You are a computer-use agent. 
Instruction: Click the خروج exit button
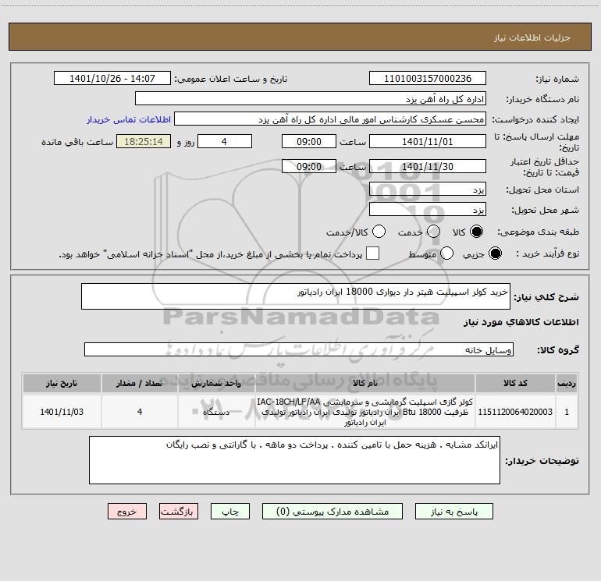pyautogui.click(x=127, y=512)
